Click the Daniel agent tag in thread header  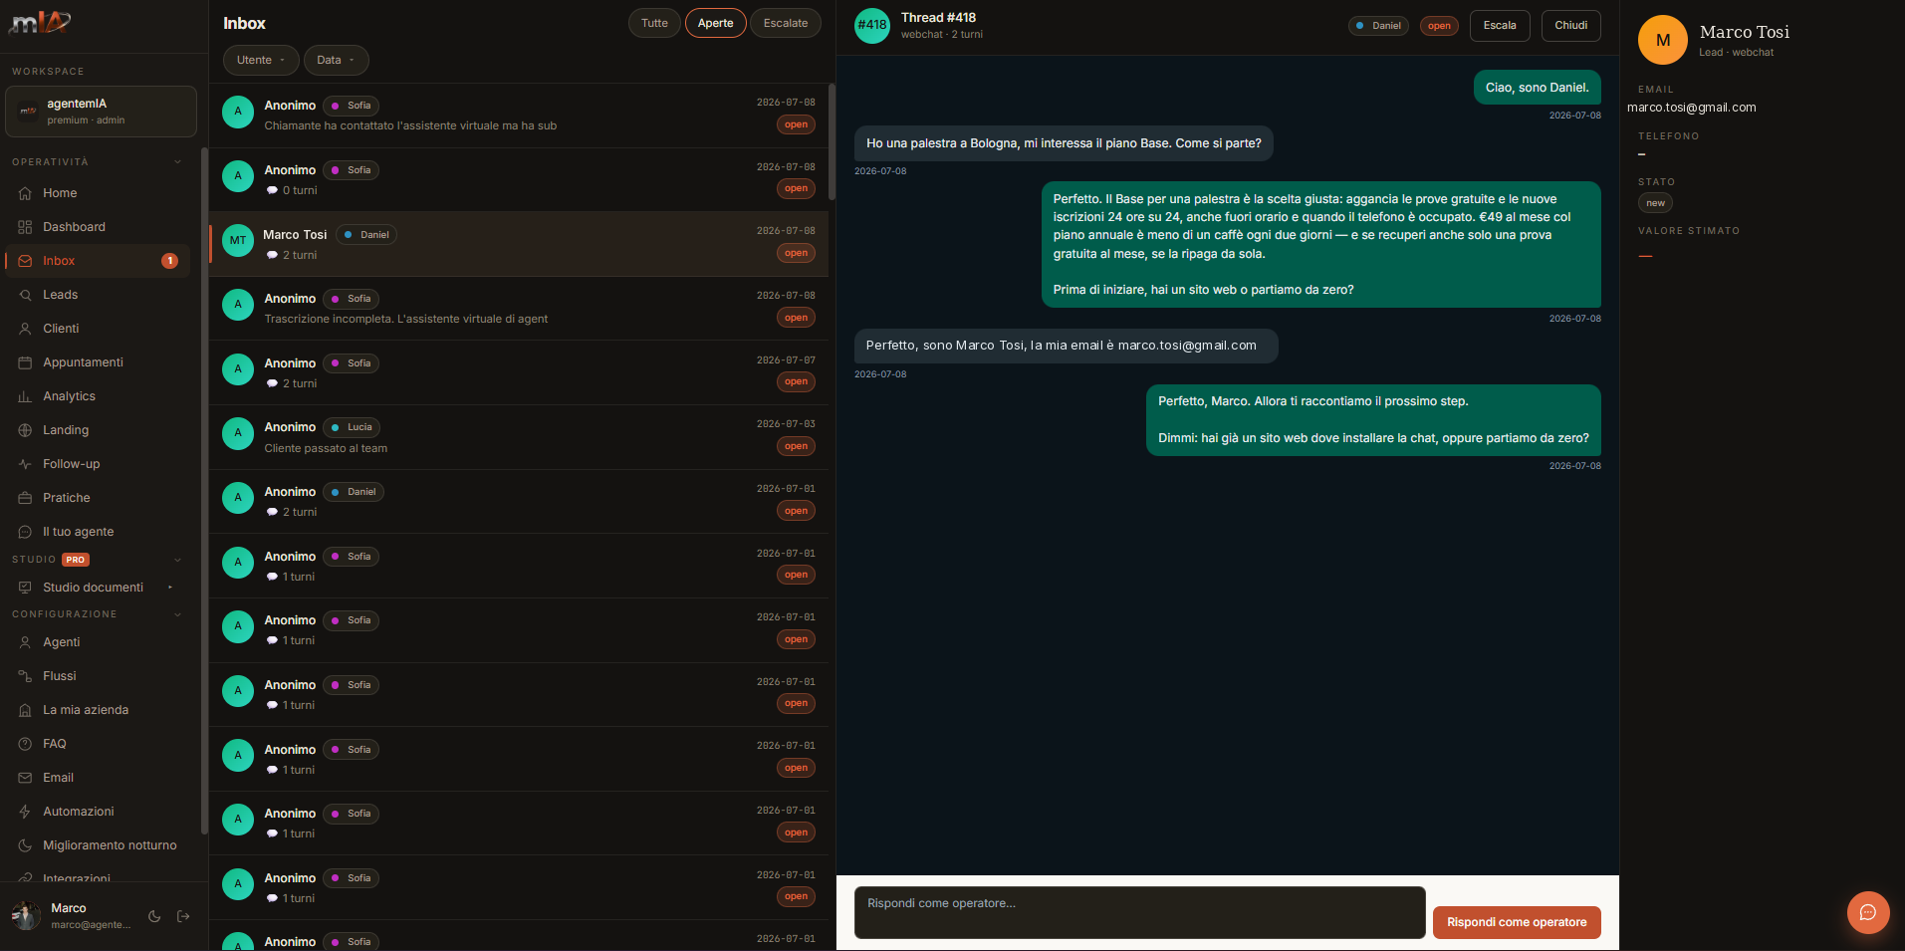click(1378, 26)
